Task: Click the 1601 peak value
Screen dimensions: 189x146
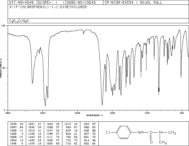Action: pos(31,124)
